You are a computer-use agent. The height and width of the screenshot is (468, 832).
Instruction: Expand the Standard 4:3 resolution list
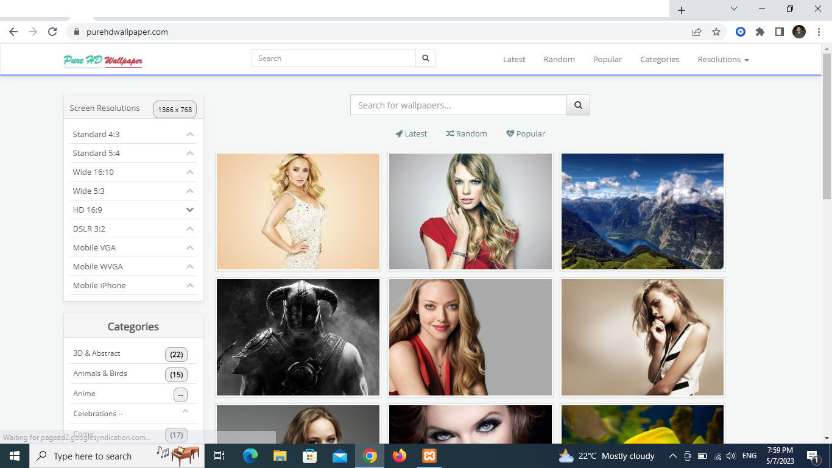pos(190,134)
